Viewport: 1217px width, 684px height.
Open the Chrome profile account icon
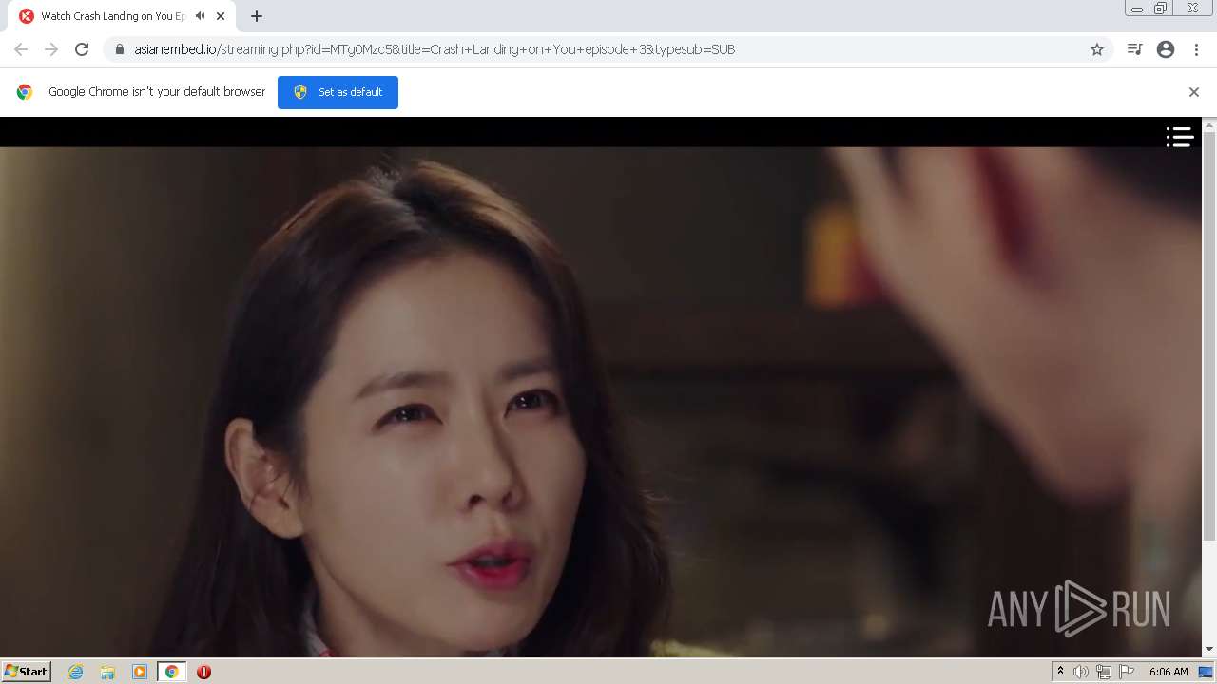(x=1166, y=49)
